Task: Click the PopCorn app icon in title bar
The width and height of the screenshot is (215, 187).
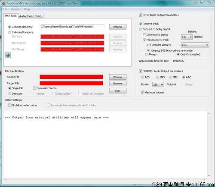Action: click(x=3, y=3)
